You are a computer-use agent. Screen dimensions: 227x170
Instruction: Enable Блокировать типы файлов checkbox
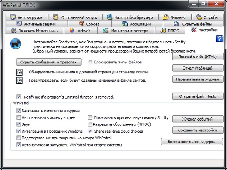click(90, 62)
